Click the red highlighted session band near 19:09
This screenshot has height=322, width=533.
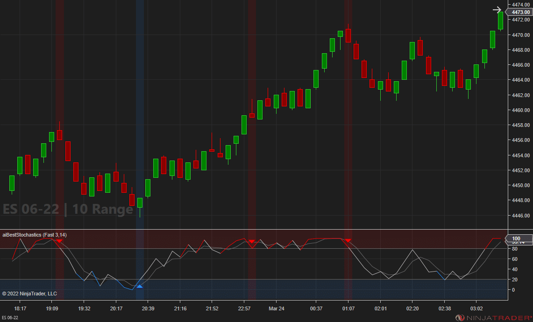click(x=61, y=140)
